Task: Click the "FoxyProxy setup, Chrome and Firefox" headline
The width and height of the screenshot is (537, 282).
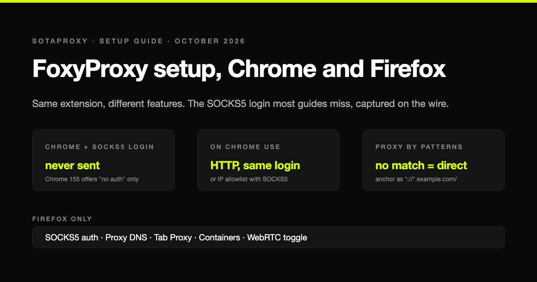Action: 239,70
